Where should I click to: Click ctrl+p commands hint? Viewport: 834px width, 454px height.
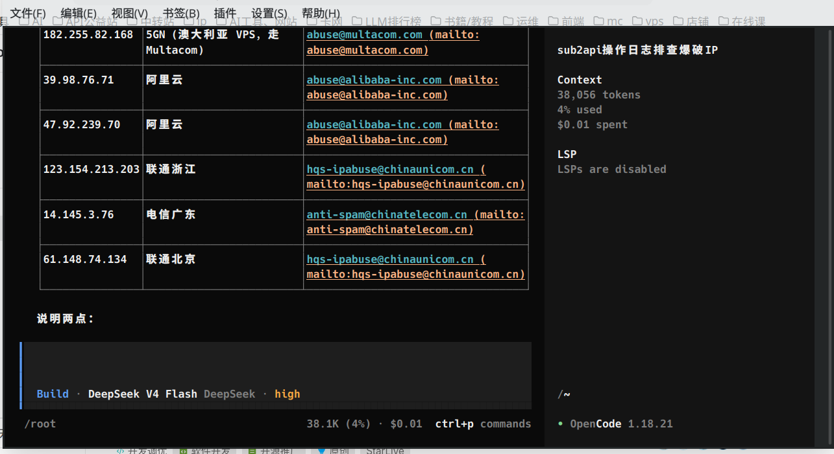483,424
